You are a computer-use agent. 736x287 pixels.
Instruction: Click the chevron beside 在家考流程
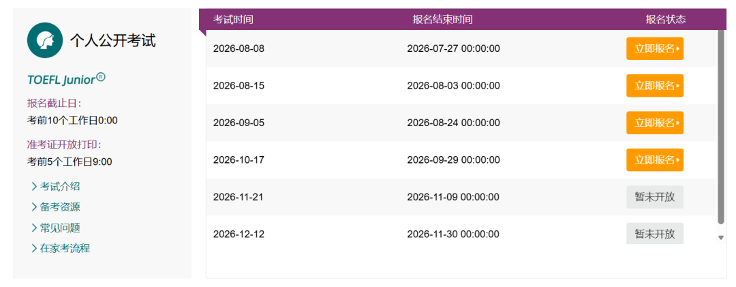click(x=34, y=248)
